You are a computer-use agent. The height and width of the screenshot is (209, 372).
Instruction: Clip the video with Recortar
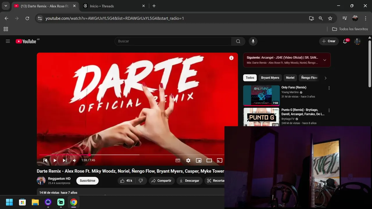215,181
